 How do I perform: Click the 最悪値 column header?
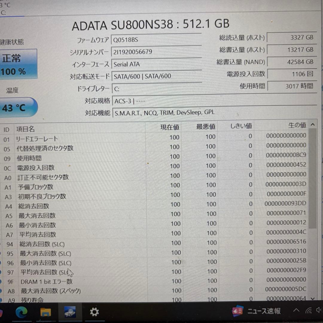199,126
